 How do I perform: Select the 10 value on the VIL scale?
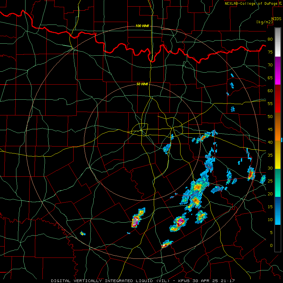tap(270, 220)
